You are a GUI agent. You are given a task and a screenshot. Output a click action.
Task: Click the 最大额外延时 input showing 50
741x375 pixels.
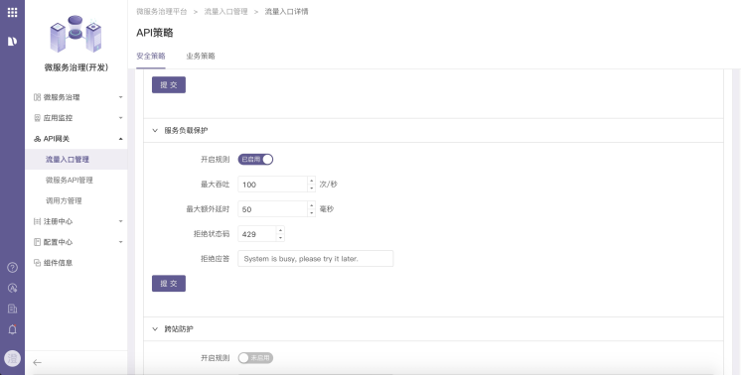[x=273, y=209]
